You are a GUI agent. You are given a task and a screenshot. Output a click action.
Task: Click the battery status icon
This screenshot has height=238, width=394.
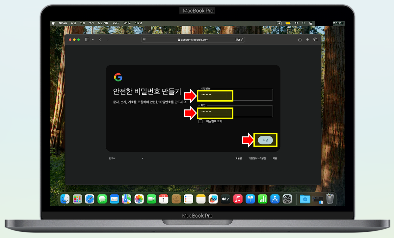[x=288, y=23]
